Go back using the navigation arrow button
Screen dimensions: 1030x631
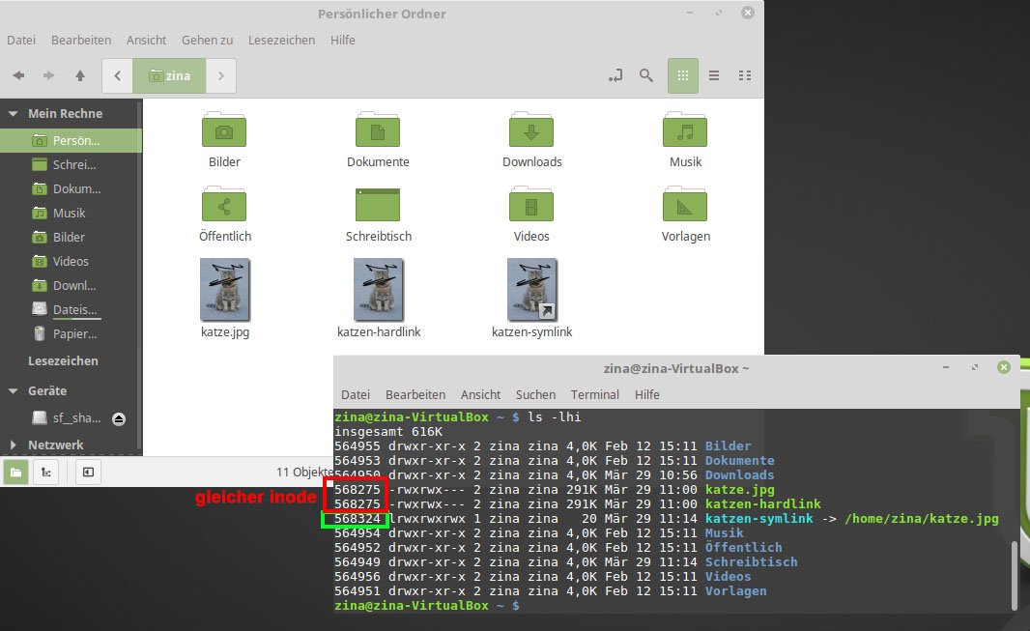[16, 75]
